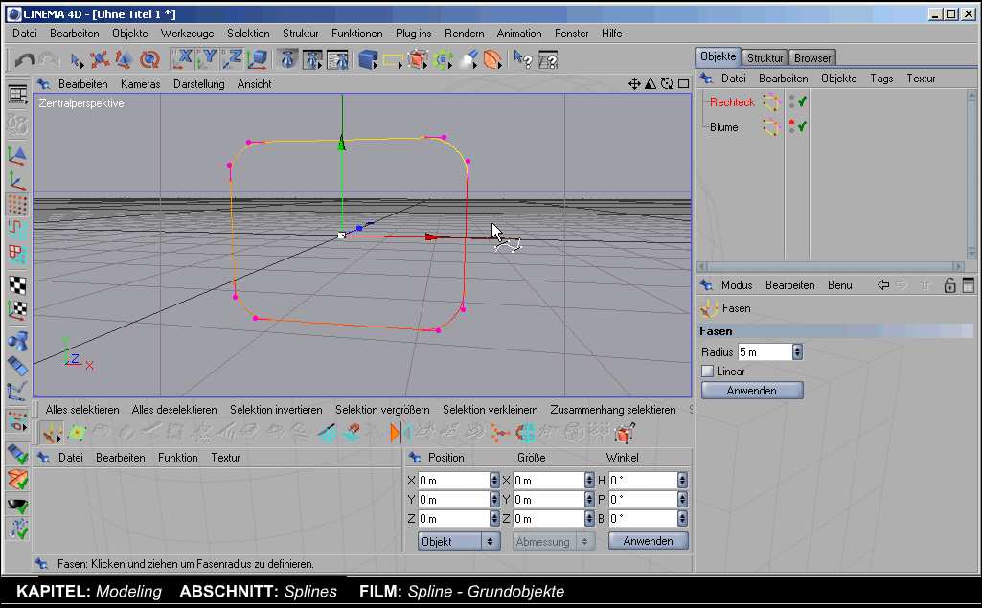Click the Winkel H input field
The image size is (982, 608).
coord(643,481)
